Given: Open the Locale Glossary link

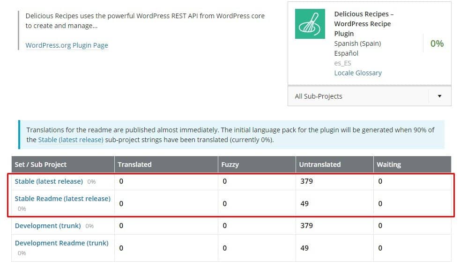Looking at the screenshot, I should pyautogui.click(x=357, y=73).
